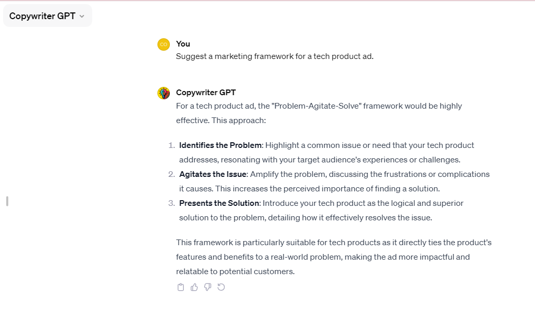
Task: Click the Copywriter GPT header label
Action: click(x=206, y=92)
